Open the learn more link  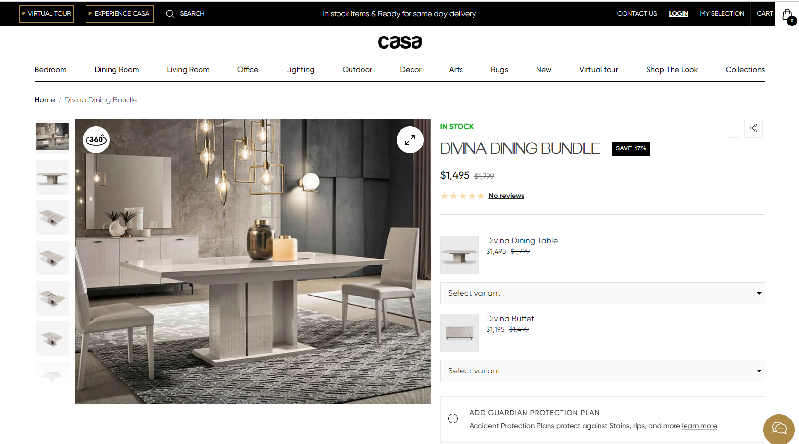pyautogui.click(x=699, y=426)
